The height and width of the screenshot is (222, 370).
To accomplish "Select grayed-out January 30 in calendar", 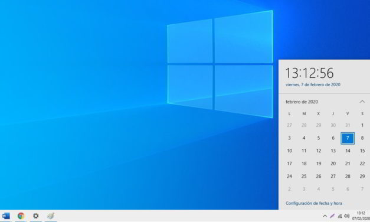I will pyautogui.click(x=333, y=125).
